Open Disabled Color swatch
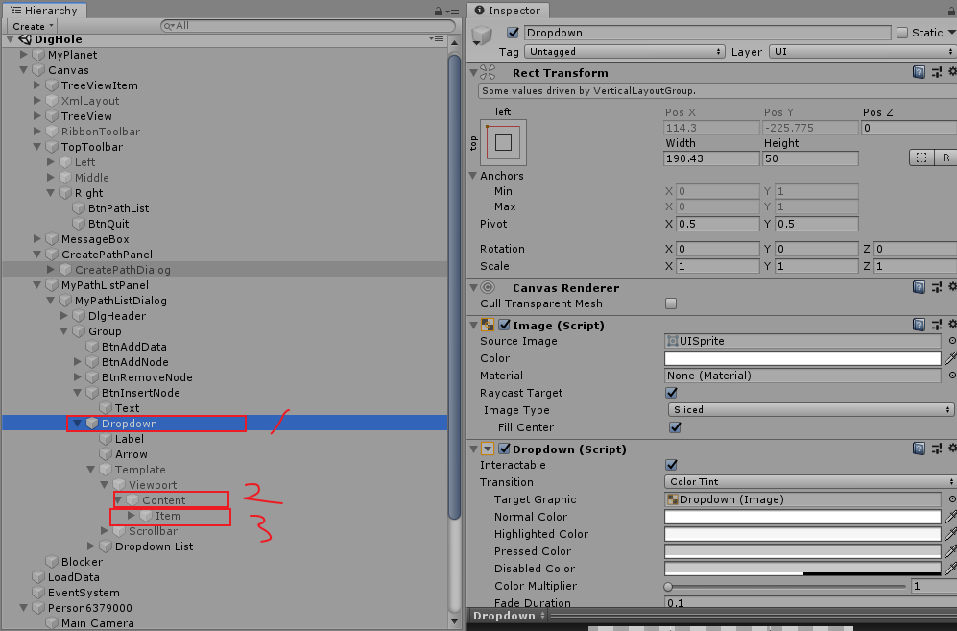Viewport: 957px width, 631px height. pyautogui.click(x=801, y=568)
